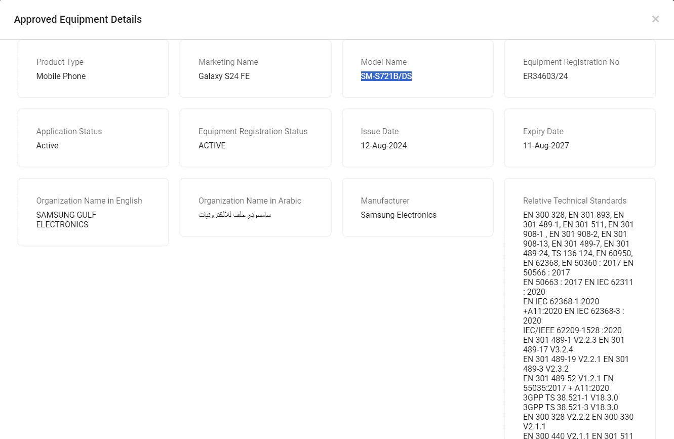Click the Arabic organization name text

(234, 215)
